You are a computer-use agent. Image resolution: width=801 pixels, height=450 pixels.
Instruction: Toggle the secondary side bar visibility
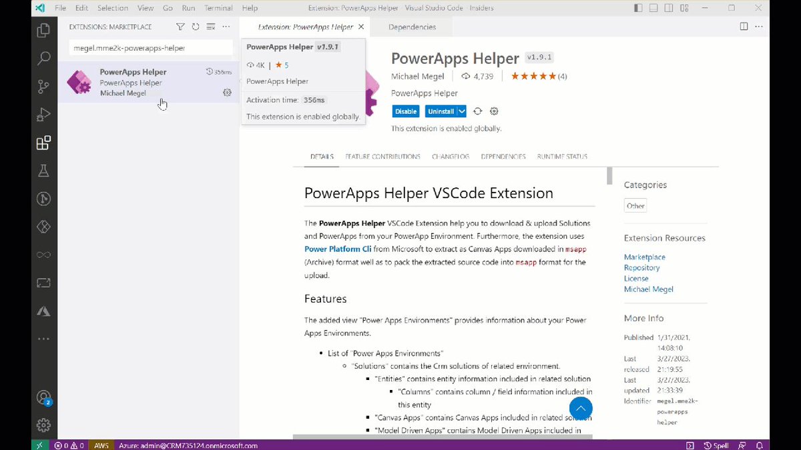click(668, 8)
